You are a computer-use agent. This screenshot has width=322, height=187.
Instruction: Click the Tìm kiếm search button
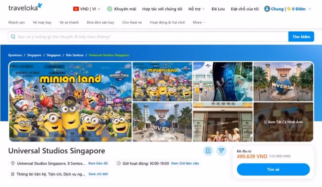point(301,37)
